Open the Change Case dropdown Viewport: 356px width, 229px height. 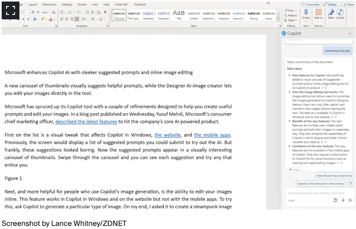46,12
